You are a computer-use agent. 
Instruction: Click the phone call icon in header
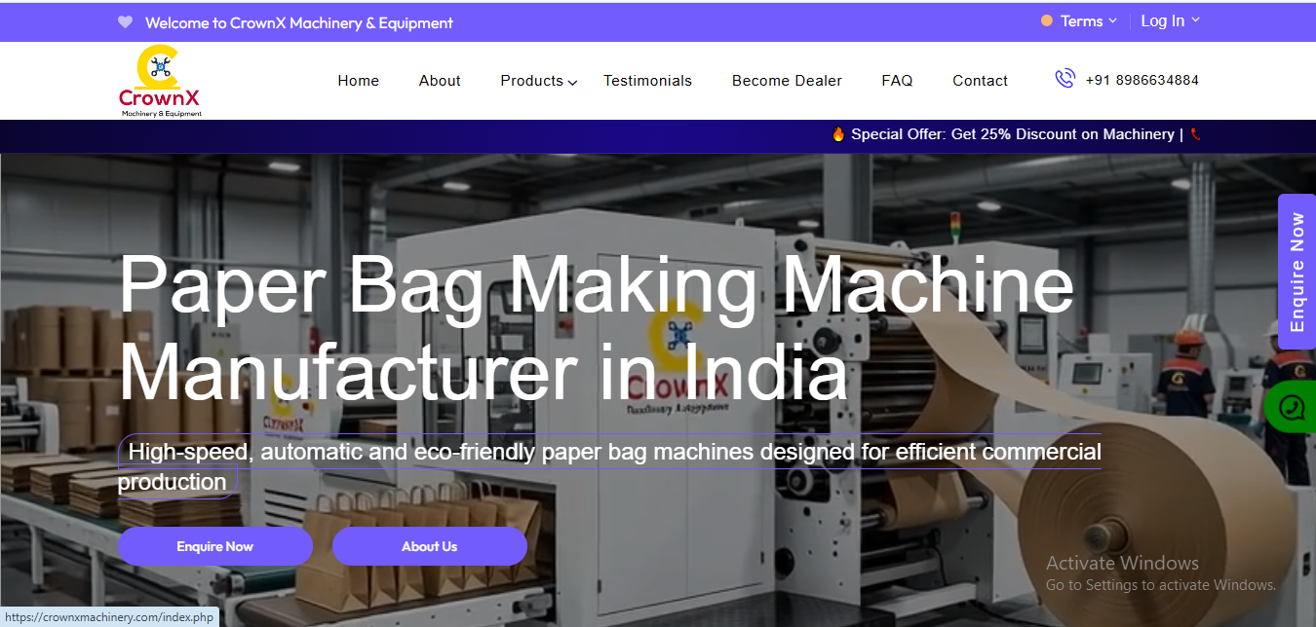pos(1064,79)
